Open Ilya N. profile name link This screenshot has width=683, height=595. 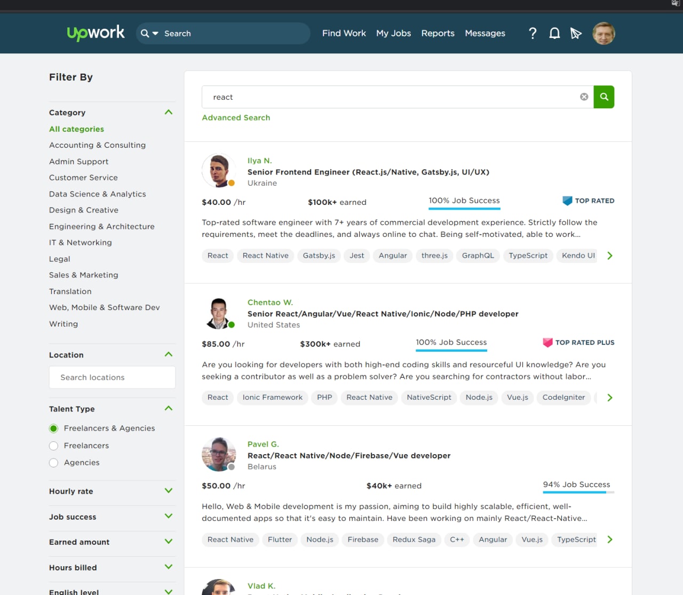click(260, 161)
